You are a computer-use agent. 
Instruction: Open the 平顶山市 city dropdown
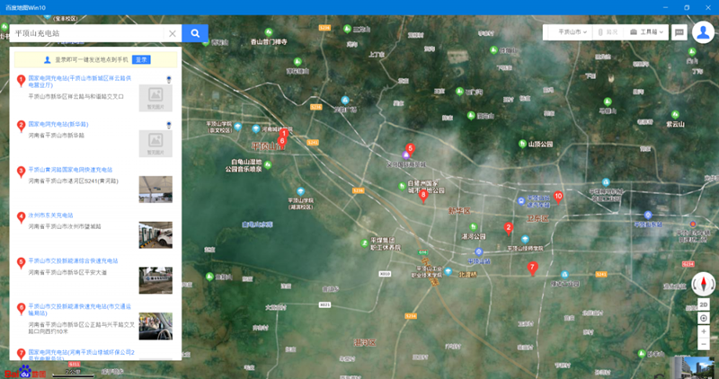click(572, 32)
